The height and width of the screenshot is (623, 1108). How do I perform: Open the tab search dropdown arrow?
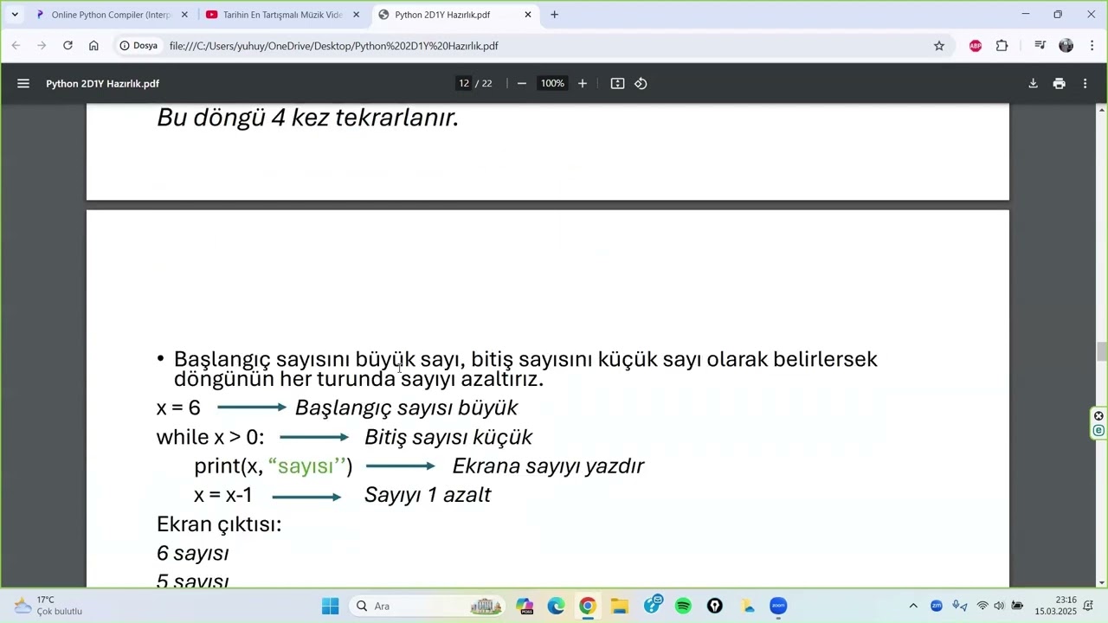[15, 15]
